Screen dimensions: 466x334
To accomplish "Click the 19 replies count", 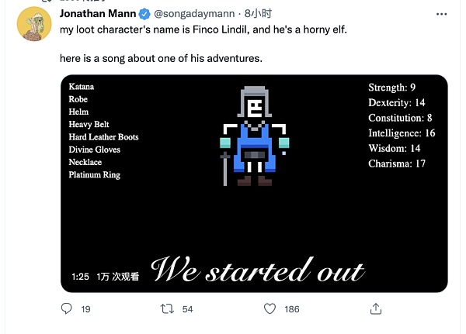I will point(85,309).
